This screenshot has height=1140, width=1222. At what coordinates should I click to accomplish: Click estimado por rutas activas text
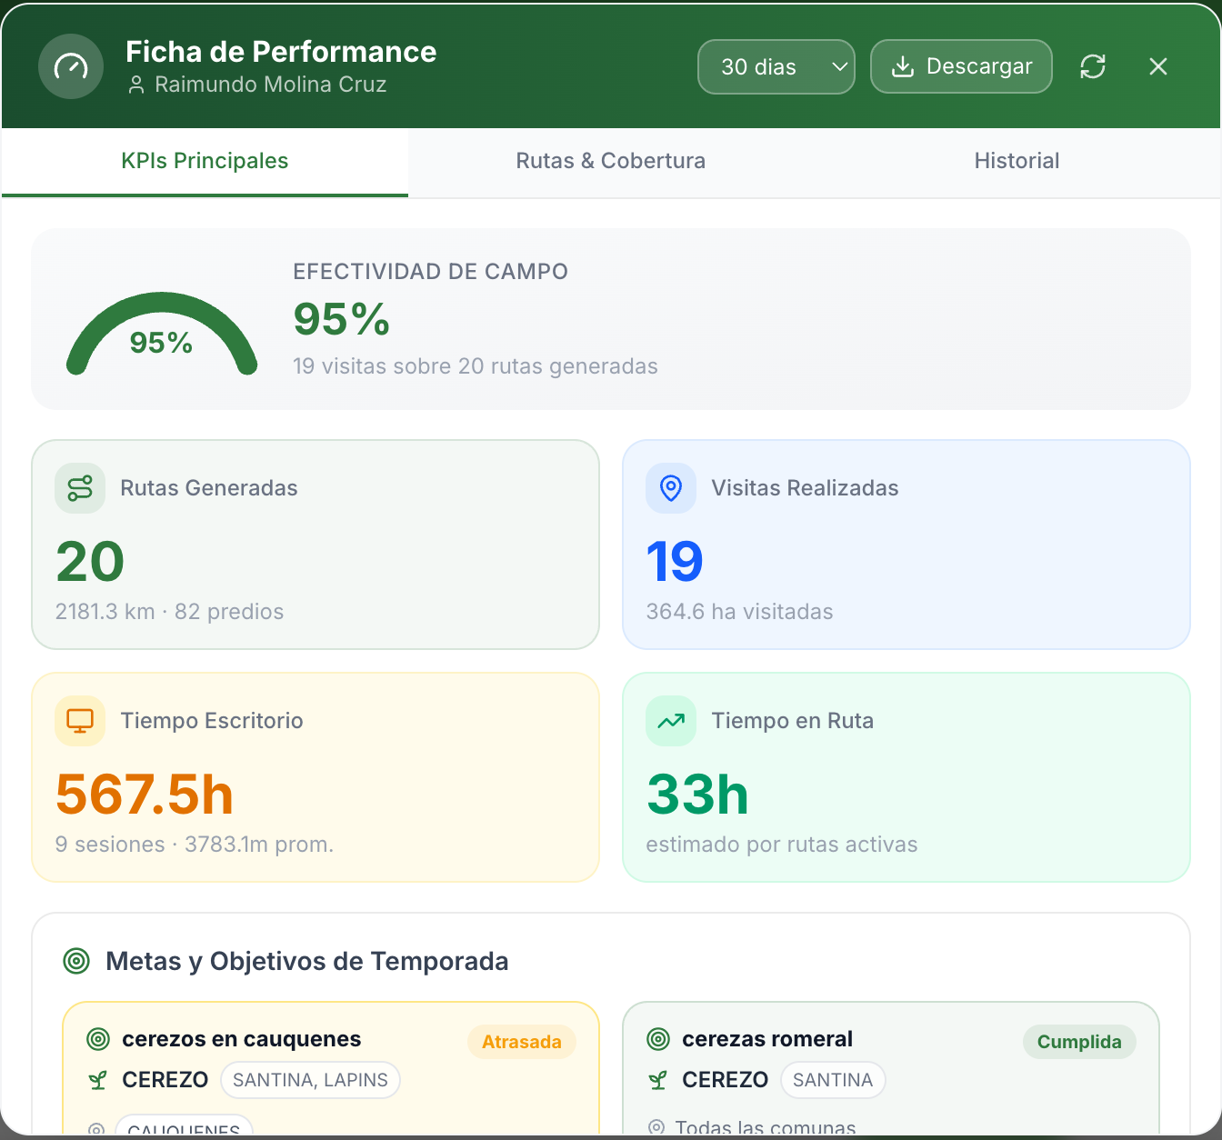pos(782,845)
